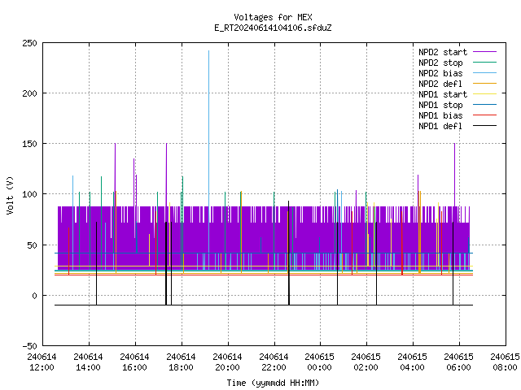Click the Volt (V) axis label
521x390 pixels.
coord(10,195)
